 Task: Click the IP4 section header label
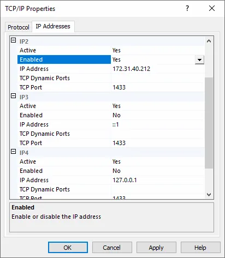[x=24, y=153]
